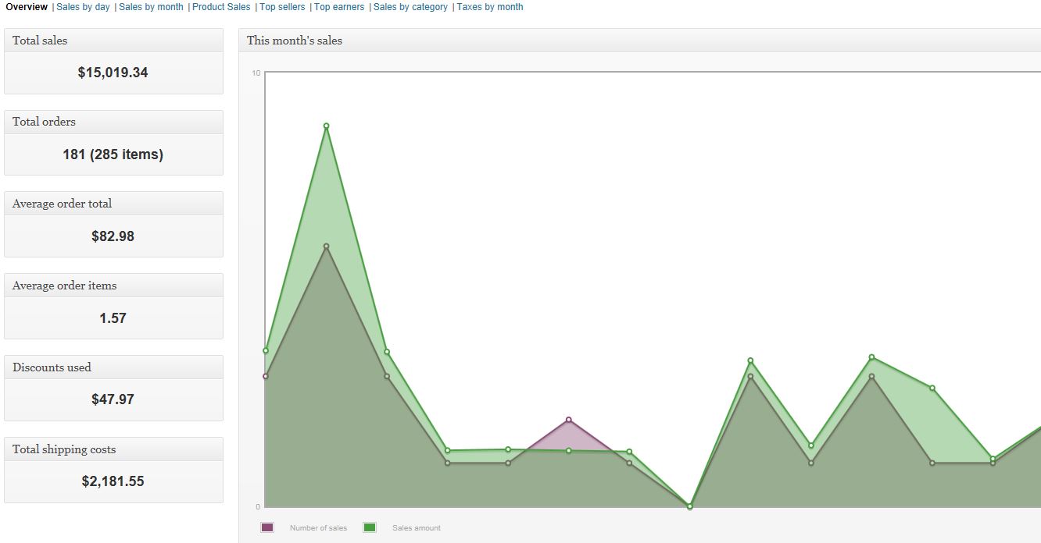
Task: Click the Total shipping costs value
Action: [x=113, y=481]
